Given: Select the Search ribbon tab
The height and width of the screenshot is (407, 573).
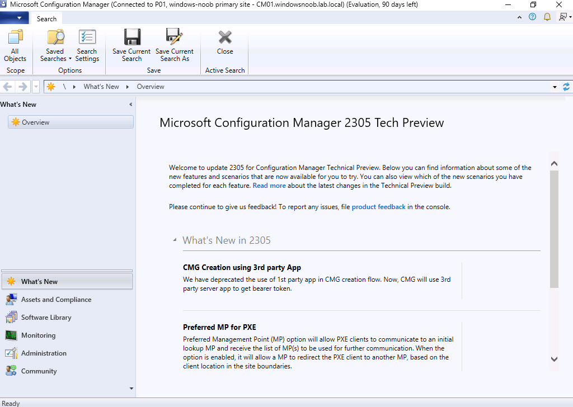Looking at the screenshot, I should [x=47, y=18].
